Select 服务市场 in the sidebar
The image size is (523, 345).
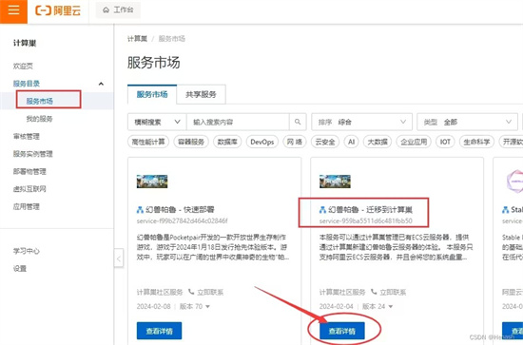pyautogui.click(x=39, y=101)
